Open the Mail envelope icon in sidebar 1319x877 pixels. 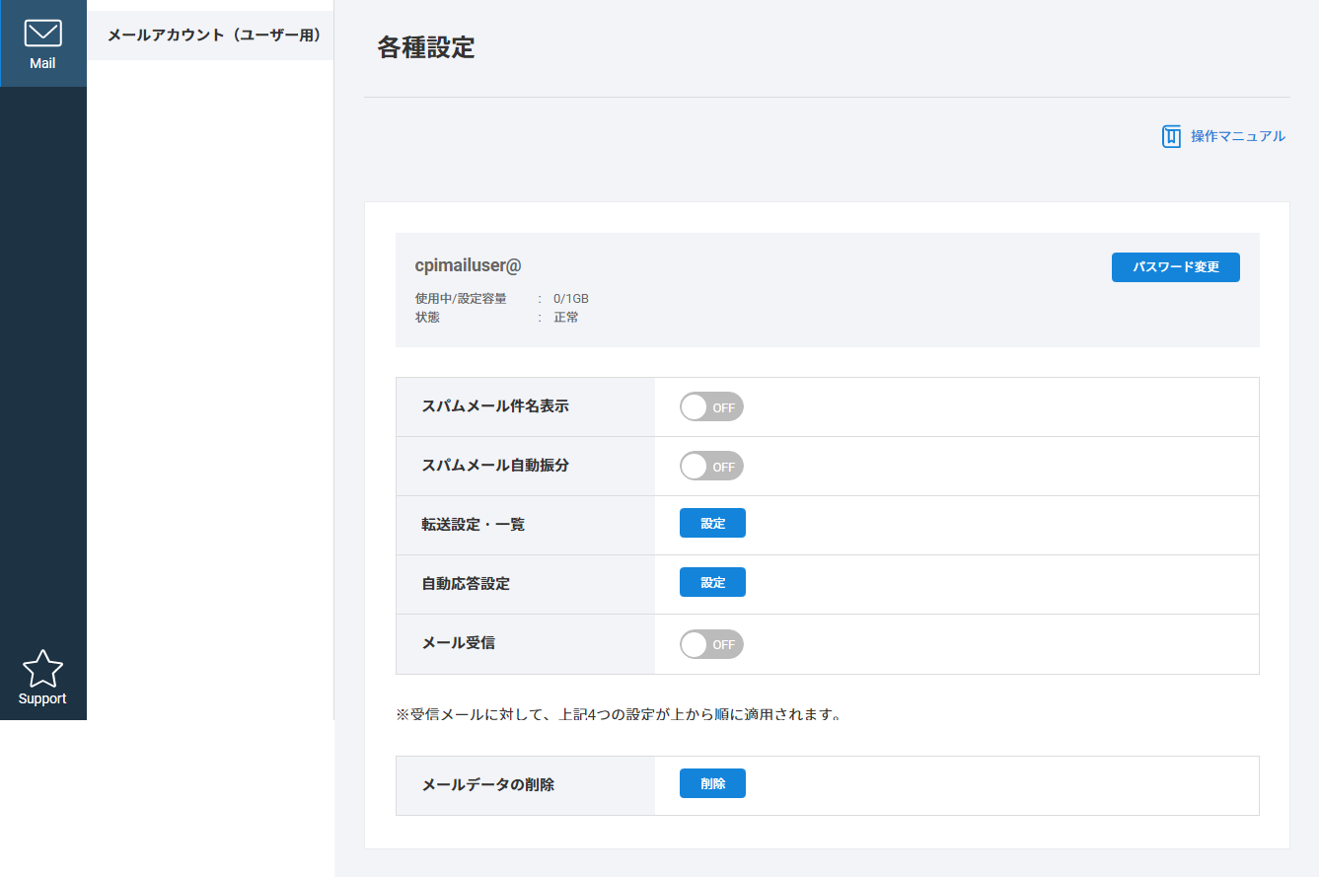tap(42, 34)
